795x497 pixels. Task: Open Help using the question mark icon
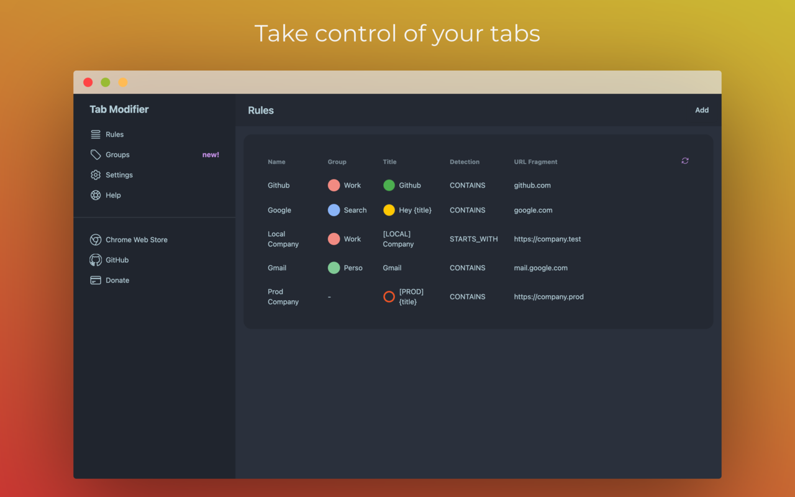coord(95,195)
